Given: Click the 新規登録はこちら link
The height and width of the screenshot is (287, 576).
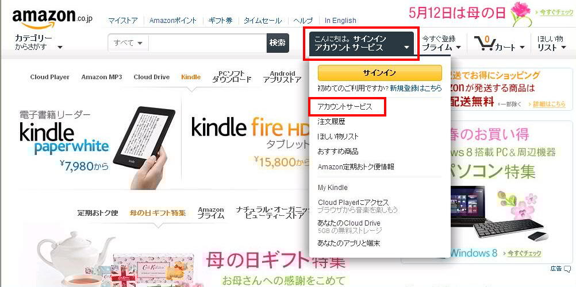Looking at the screenshot, I should pyautogui.click(x=416, y=88).
